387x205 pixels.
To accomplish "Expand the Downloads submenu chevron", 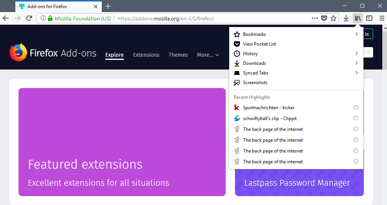I will 357,63.
